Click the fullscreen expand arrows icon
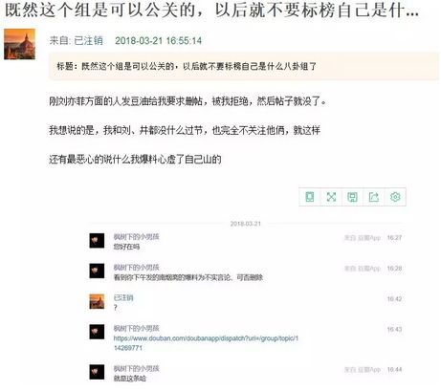 (331, 197)
